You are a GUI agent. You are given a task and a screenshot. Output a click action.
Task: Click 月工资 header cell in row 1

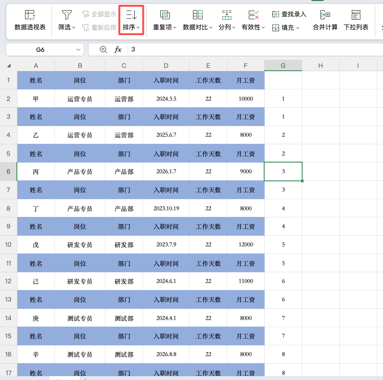point(246,80)
